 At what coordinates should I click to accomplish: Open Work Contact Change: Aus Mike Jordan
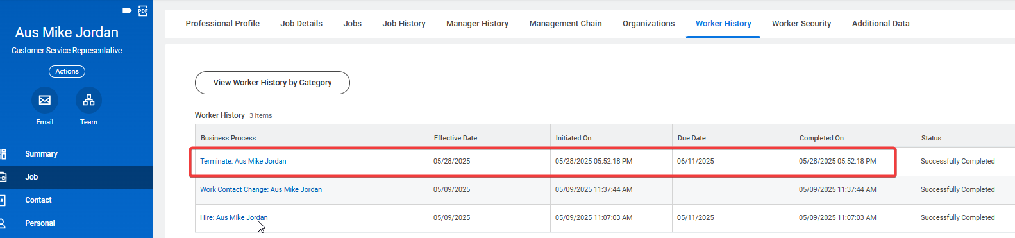tap(261, 189)
